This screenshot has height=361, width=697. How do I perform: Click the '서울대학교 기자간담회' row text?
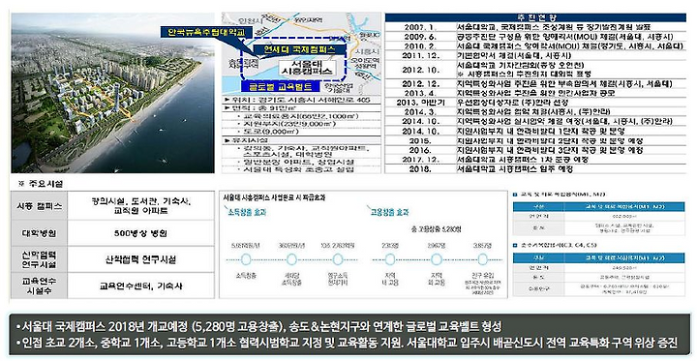pos(521,65)
